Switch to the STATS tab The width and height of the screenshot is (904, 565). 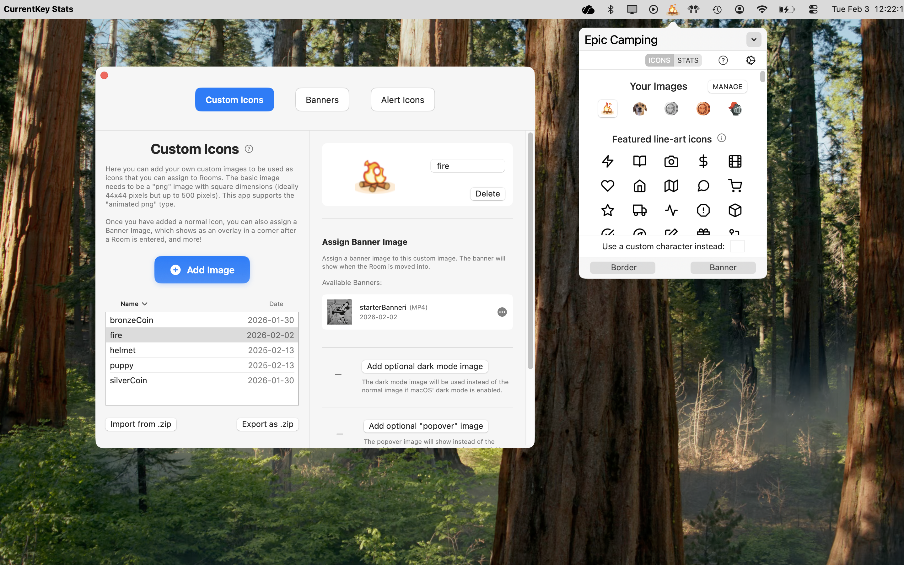tap(688, 60)
